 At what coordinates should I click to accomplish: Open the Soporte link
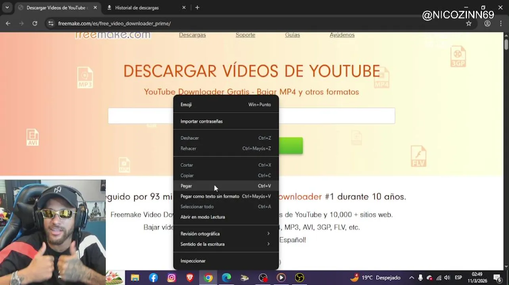click(x=245, y=35)
